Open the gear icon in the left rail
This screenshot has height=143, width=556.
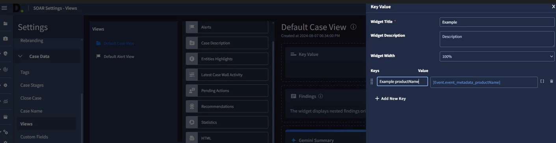tap(5, 85)
